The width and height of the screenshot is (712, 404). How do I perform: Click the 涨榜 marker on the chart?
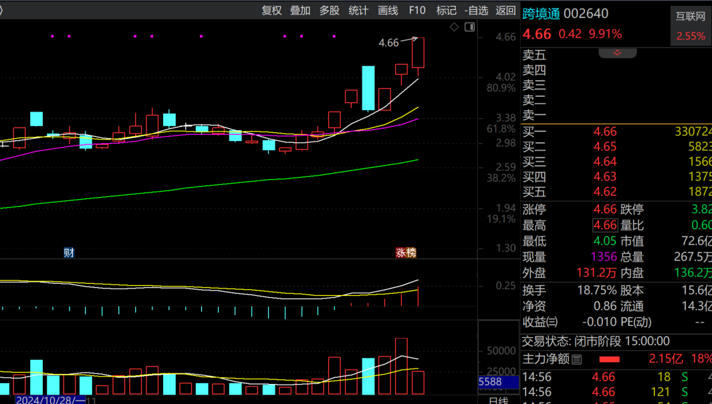[x=406, y=252]
